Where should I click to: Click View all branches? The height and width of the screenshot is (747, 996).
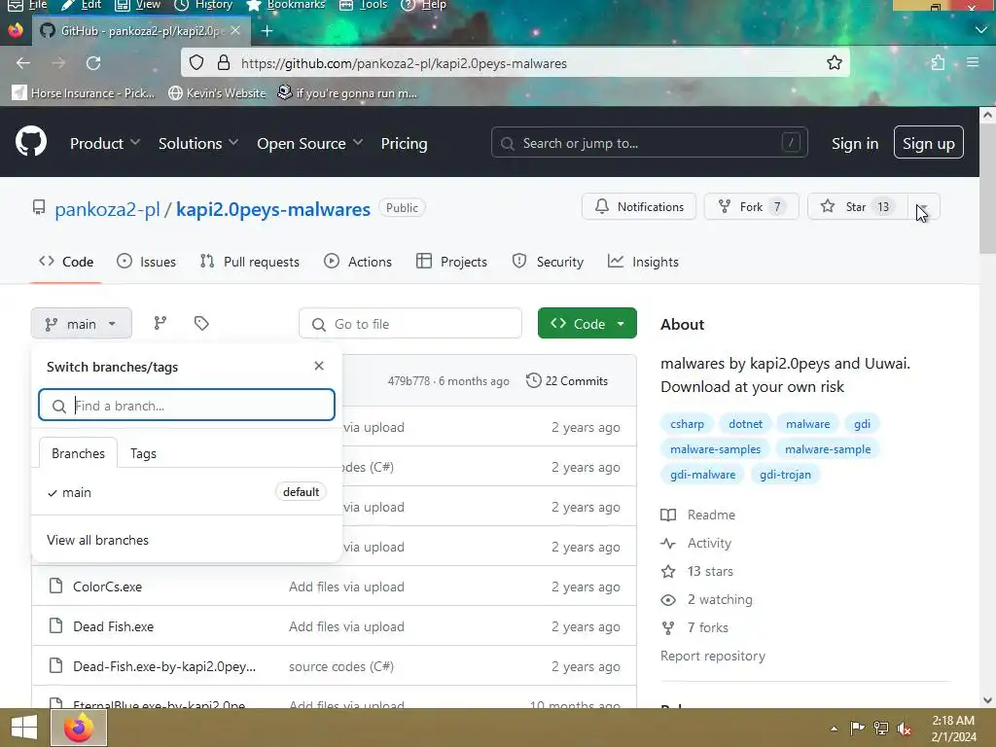(x=98, y=540)
